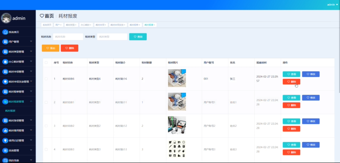Click 修改 for row 耗材名称3
This screenshot has width=340, height=163.
(311, 145)
